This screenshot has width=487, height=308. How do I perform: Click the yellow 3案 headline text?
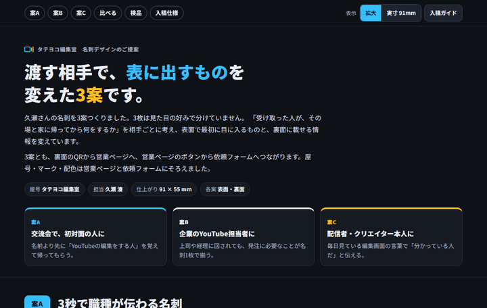click(89, 95)
